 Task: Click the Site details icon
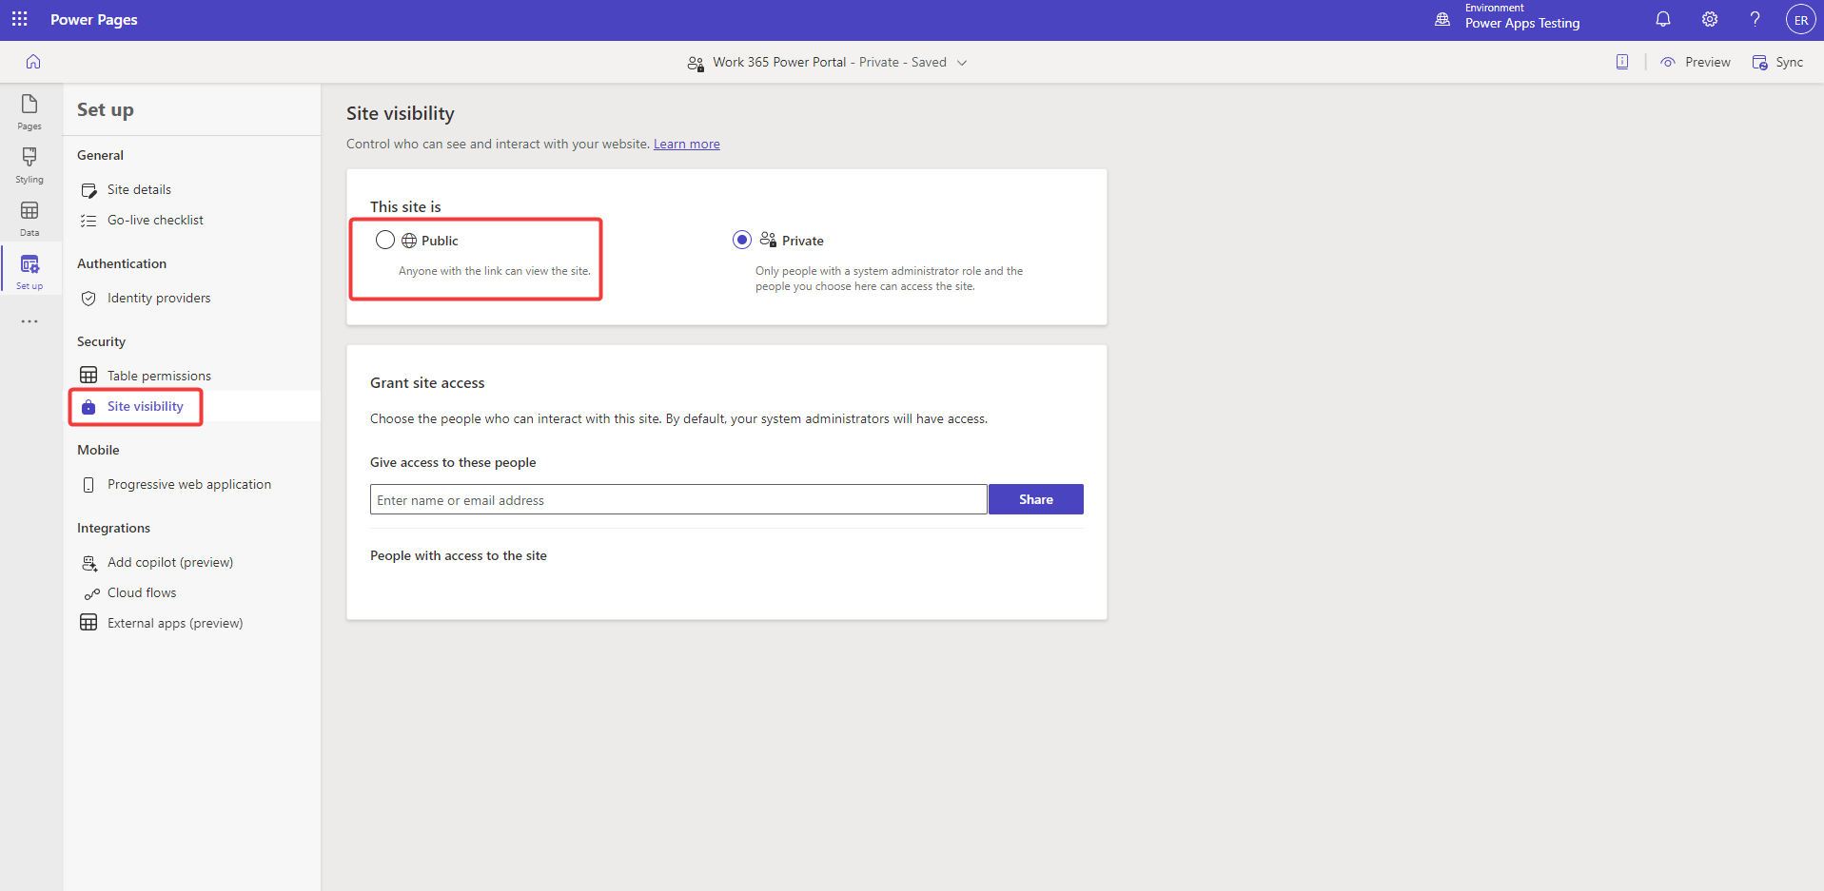(88, 190)
